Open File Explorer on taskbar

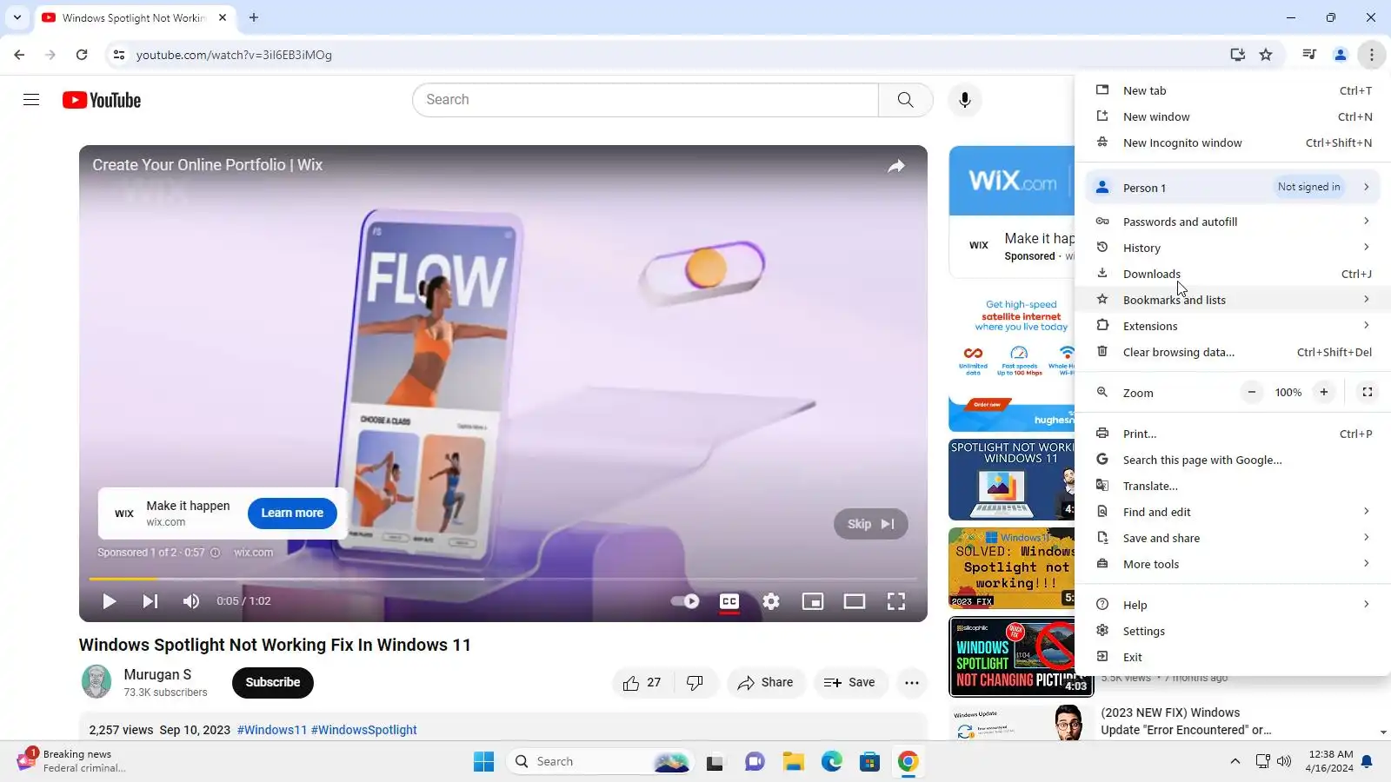point(793,762)
